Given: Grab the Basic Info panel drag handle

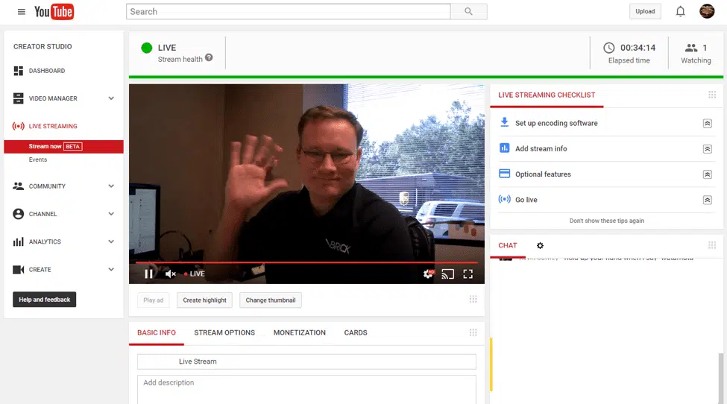Looking at the screenshot, I should (x=473, y=332).
